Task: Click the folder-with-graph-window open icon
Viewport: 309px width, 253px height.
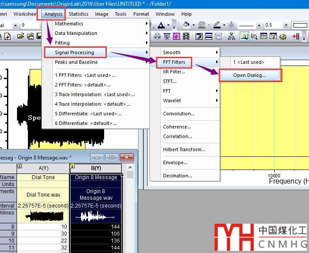Action: [30, 37]
